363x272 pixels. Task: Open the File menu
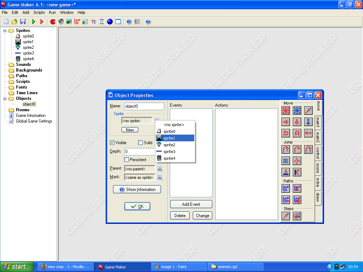(x=5, y=12)
